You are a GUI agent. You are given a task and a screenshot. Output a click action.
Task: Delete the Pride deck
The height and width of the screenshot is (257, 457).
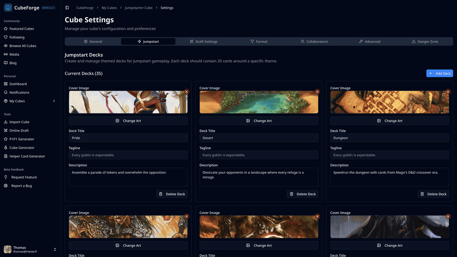[172, 194]
